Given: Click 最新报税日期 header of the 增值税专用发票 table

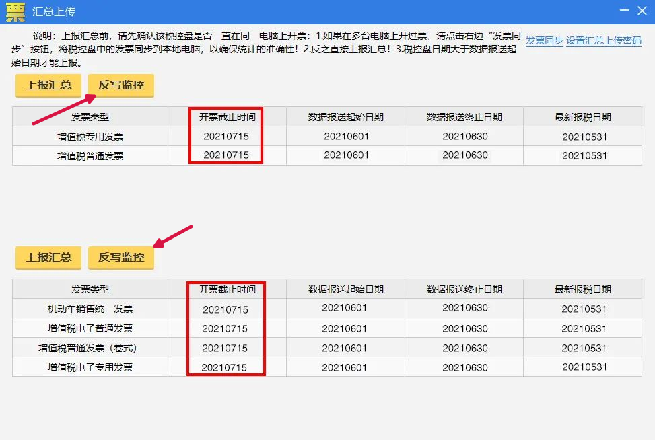Looking at the screenshot, I should point(583,117).
